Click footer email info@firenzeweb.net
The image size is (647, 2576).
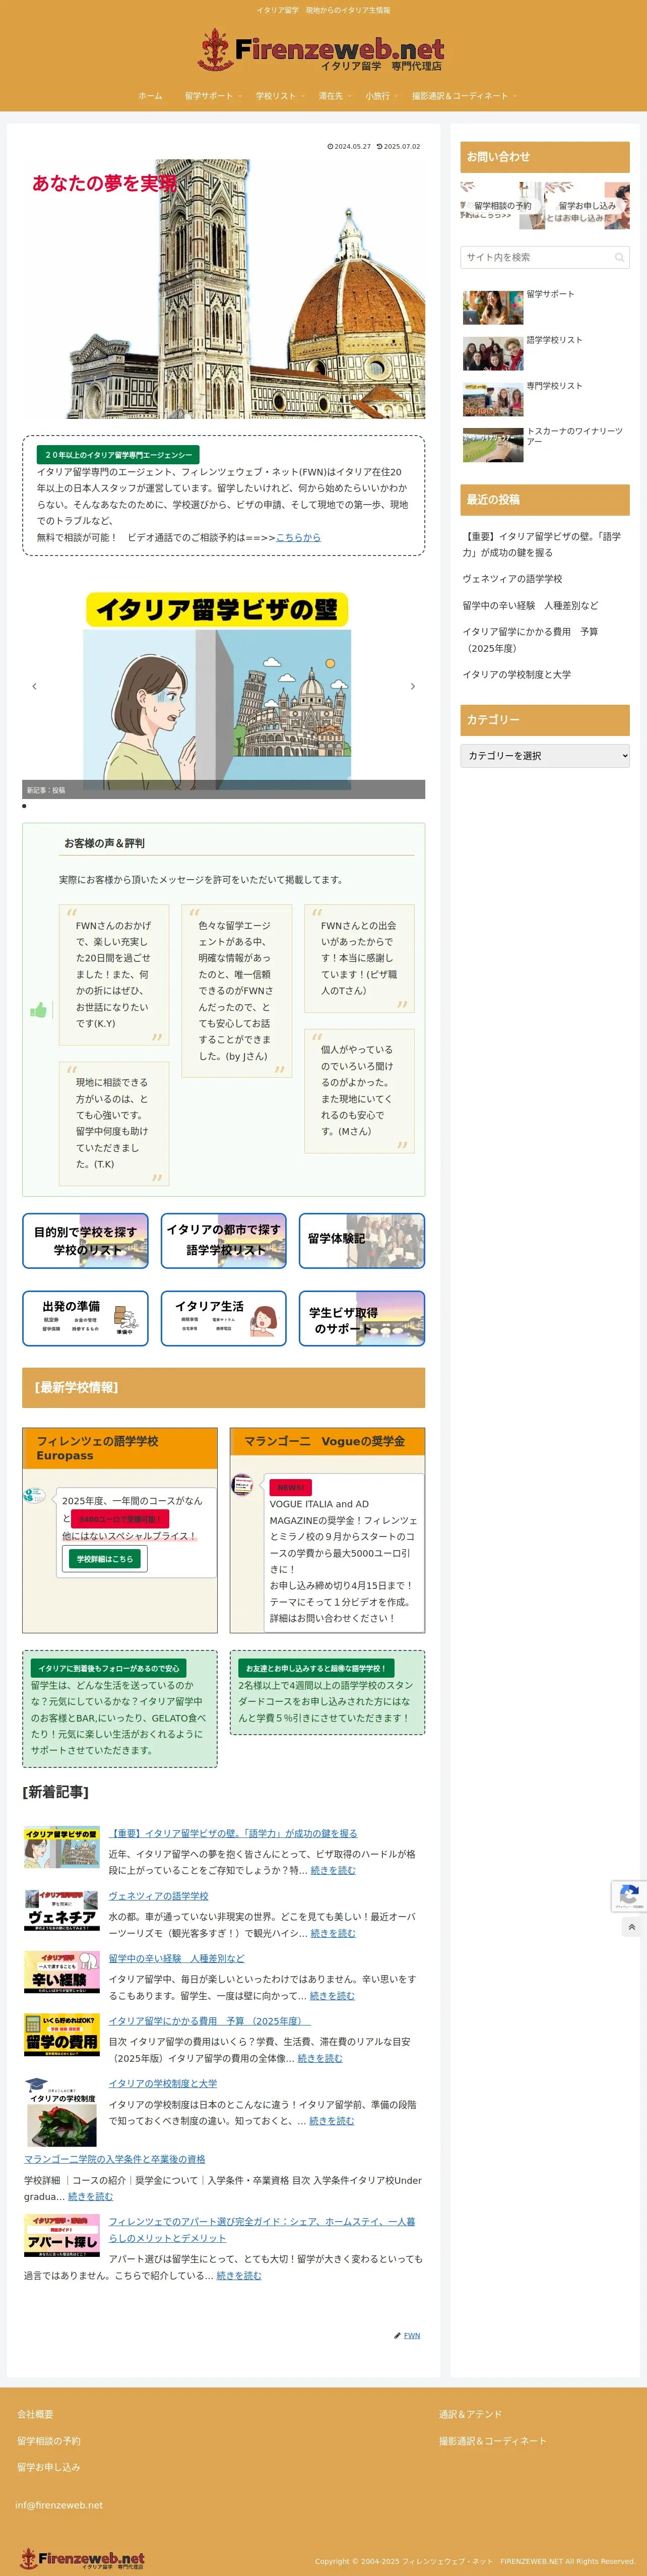59,2505
